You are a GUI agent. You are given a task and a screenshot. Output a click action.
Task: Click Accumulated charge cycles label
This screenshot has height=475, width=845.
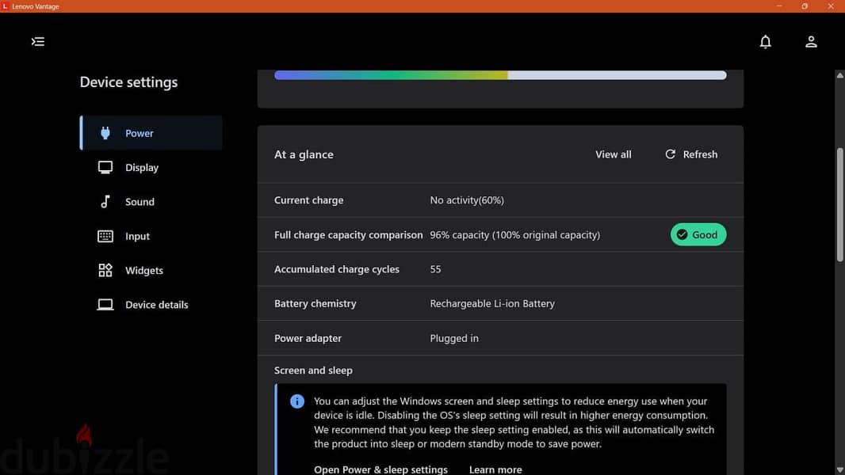(337, 269)
